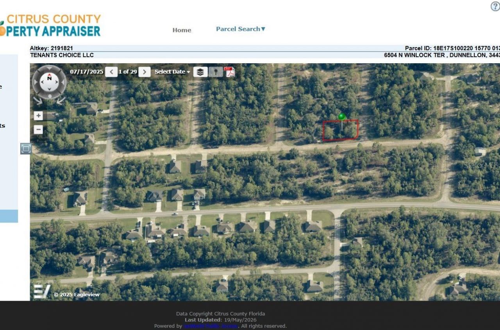Select the owner name TENANTS CHOICE LLC
Viewport: 500px width, 330px height.
click(62, 55)
